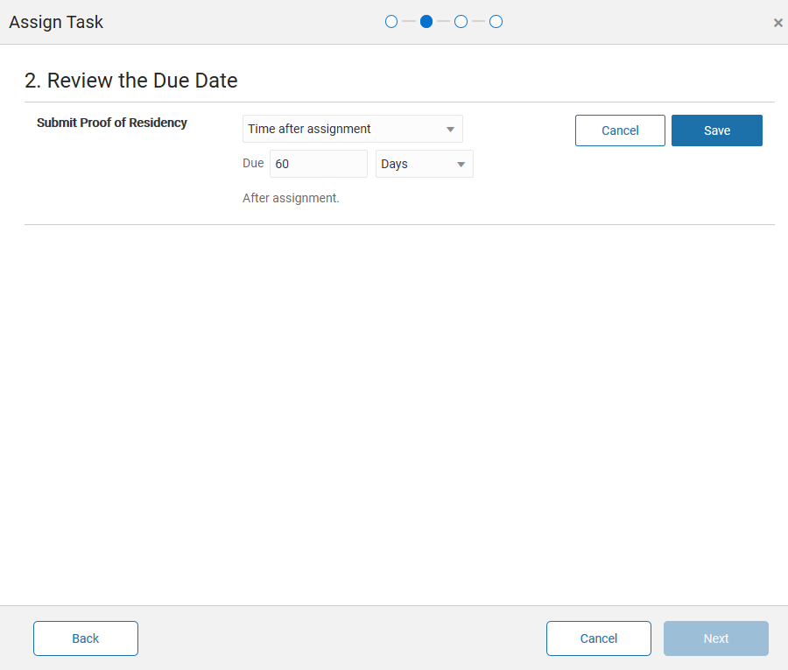788x670 pixels.
Task: Click the 'Assign Task' dialog title
Action: click(56, 23)
